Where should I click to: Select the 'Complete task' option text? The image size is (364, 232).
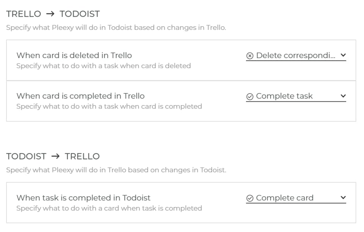coord(284,96)
